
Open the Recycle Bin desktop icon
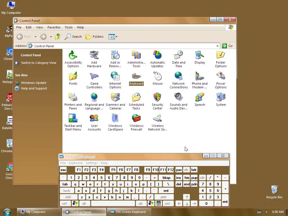[274, 192]
